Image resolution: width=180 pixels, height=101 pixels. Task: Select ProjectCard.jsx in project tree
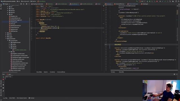14,27
